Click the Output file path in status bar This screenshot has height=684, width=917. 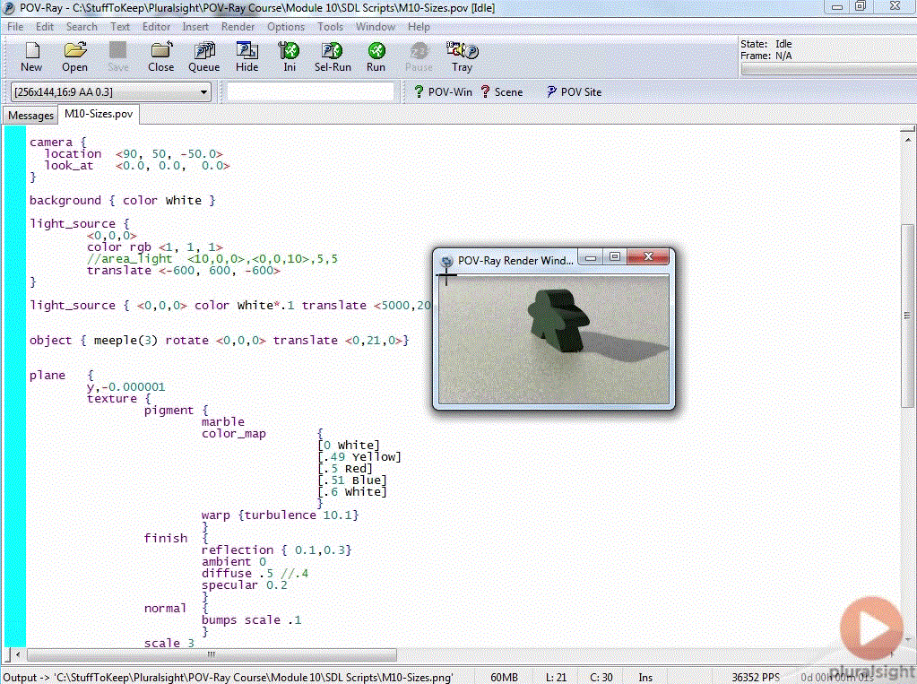[228, 677]
